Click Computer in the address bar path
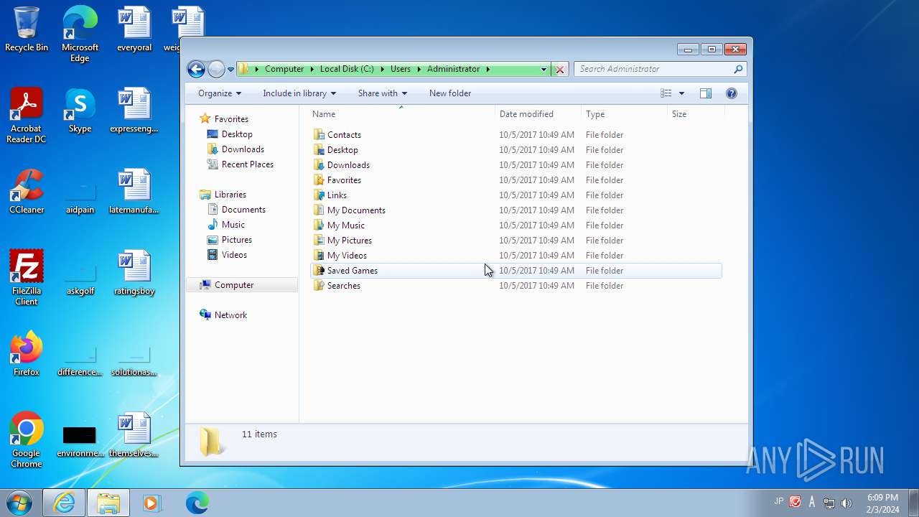The height and width of the screenshot is (517, 919). pyautogui.click(x=284, y=69)
